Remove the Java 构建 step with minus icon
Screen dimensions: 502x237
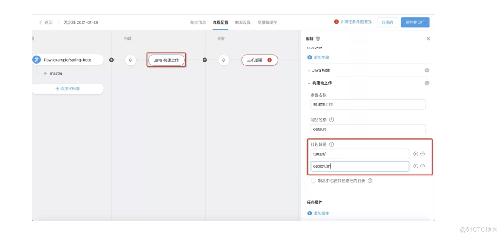(x=427, y=70)
